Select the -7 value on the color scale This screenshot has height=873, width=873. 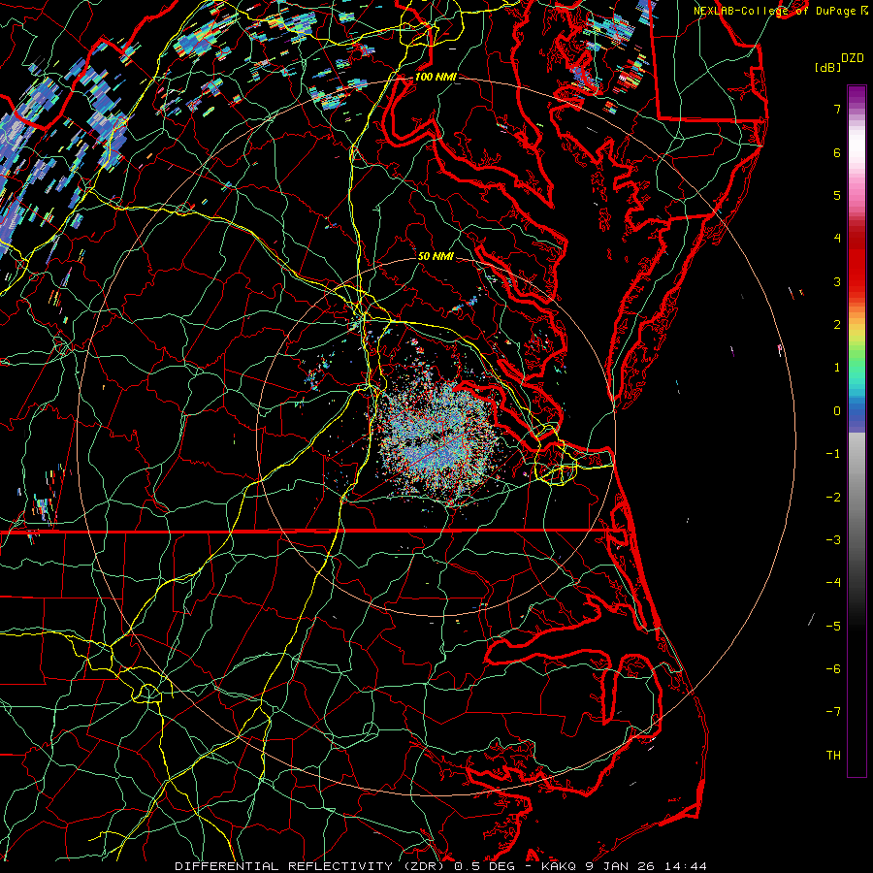coord(833,712)
